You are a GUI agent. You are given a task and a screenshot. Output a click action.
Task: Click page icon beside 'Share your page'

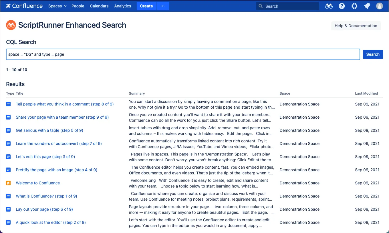[x=8, y=117]
